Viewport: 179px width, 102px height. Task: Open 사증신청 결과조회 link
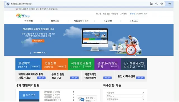click(52, 94)
